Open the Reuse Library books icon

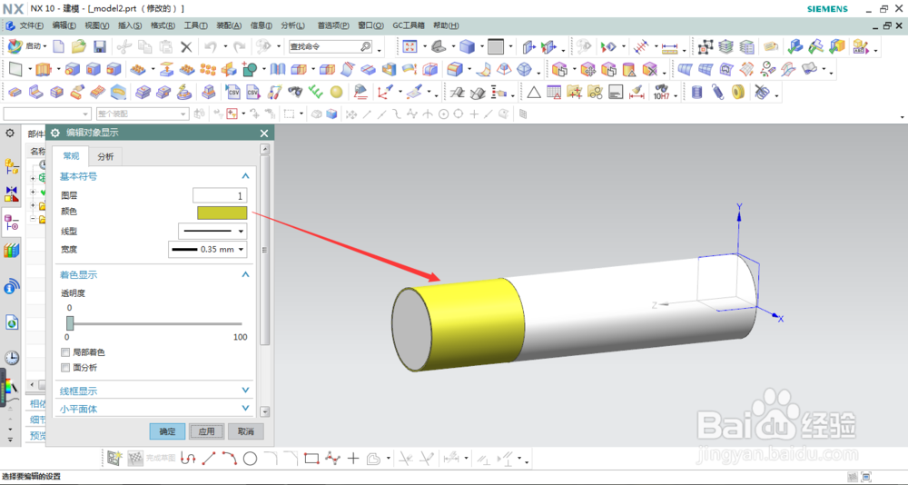tap(11, 251)
